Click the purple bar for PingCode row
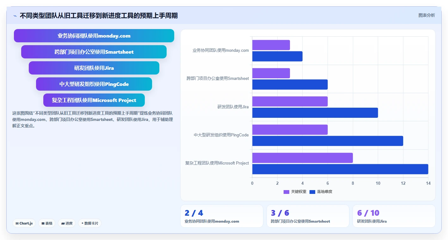The image size is (448, 240). [x=290, y=129]
